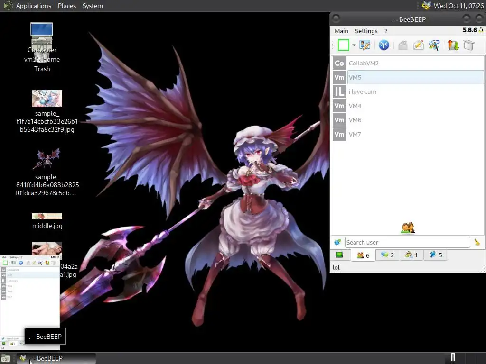This screenshot has width=486, height=364.
Task: Click the broom clear-search icon
Action: 477,242
